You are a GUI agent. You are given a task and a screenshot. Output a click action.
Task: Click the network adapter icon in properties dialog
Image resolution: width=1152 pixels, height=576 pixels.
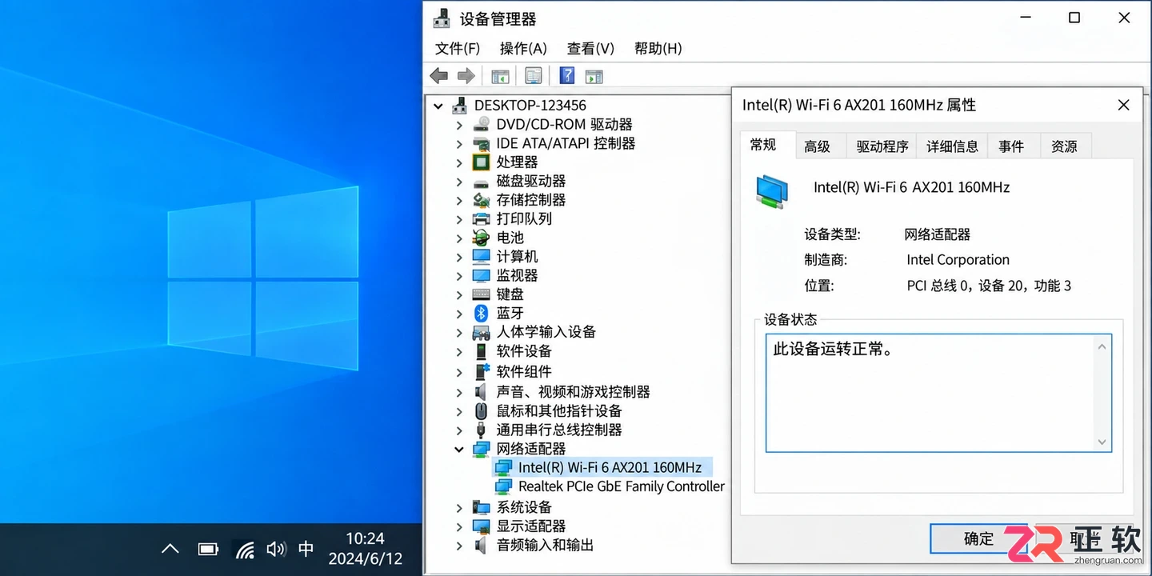[x=772, y=192]
